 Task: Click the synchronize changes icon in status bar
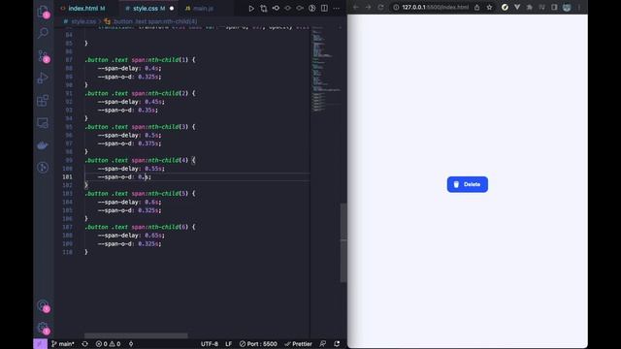(84, 344)
